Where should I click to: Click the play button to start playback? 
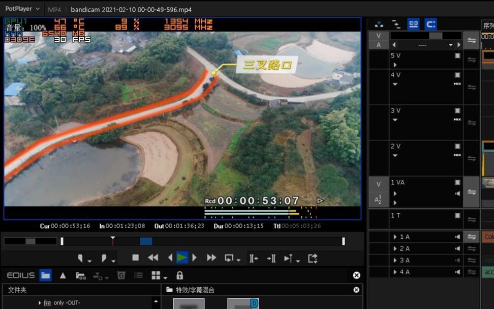pyautogui.click(x=182, y=258)
